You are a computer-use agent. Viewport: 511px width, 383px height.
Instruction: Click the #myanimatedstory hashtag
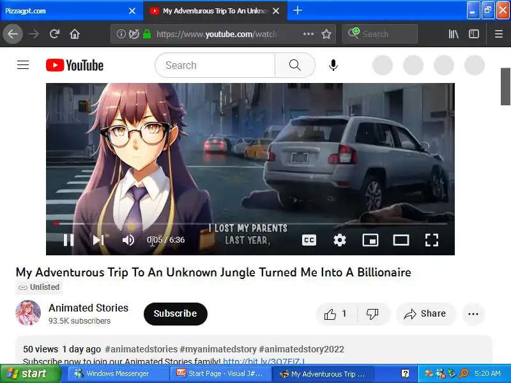click(218, 349)
